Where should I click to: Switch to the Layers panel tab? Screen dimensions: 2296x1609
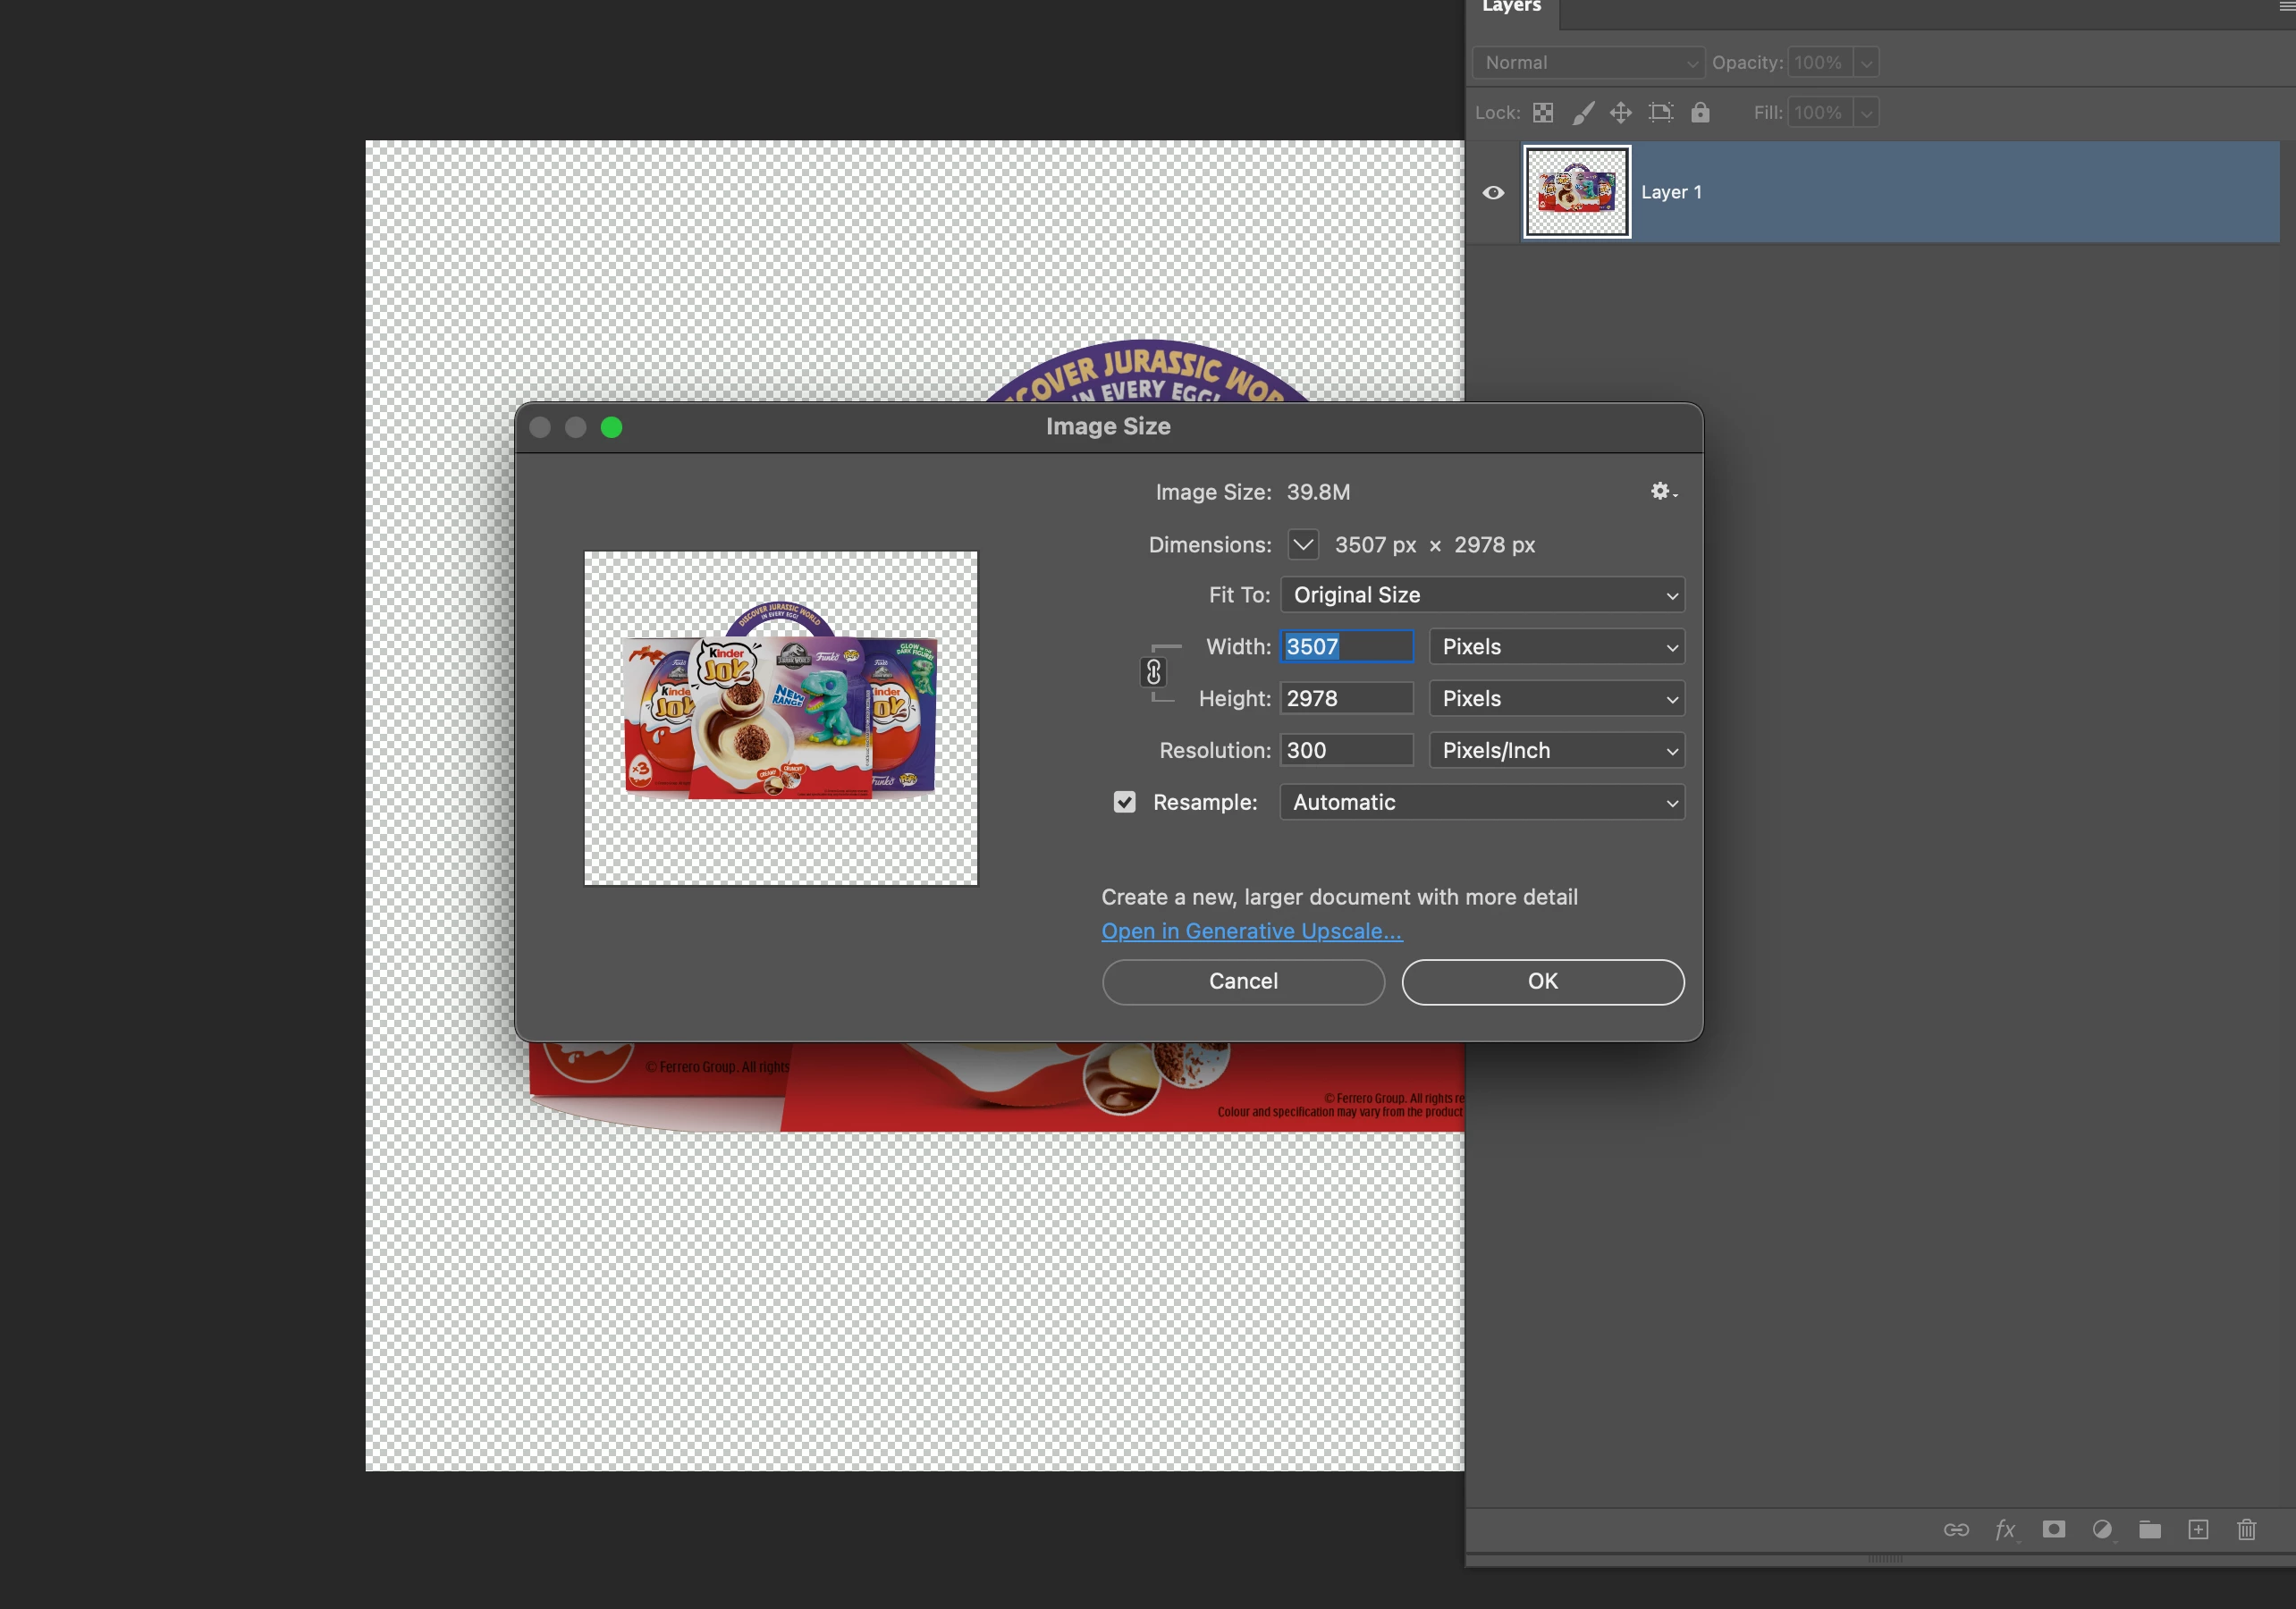(1511, 8)
